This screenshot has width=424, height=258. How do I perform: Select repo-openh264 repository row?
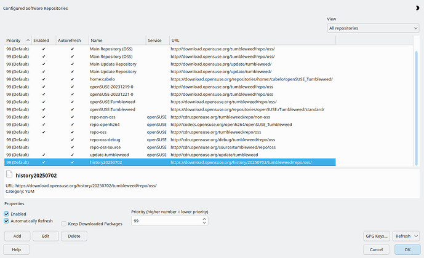(x=170, y=125)
